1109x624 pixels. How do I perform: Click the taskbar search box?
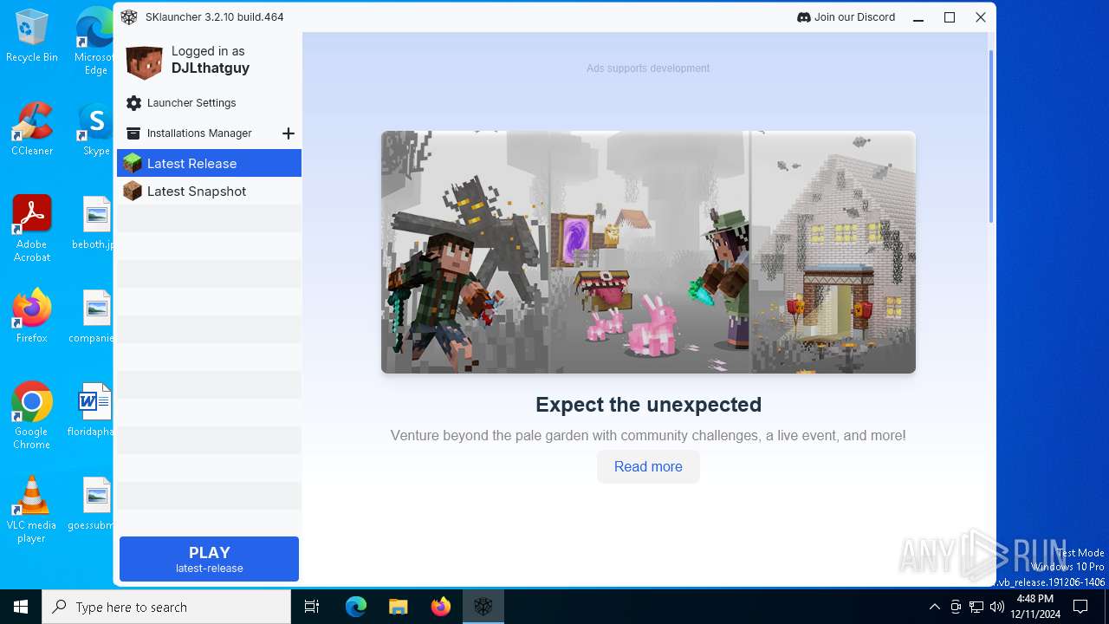point(166,607)
